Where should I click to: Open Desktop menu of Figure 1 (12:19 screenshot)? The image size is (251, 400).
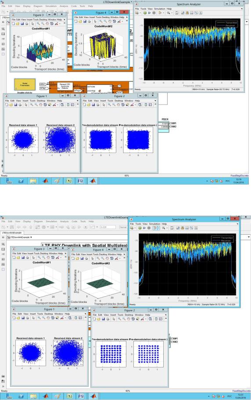click(41, 101)
